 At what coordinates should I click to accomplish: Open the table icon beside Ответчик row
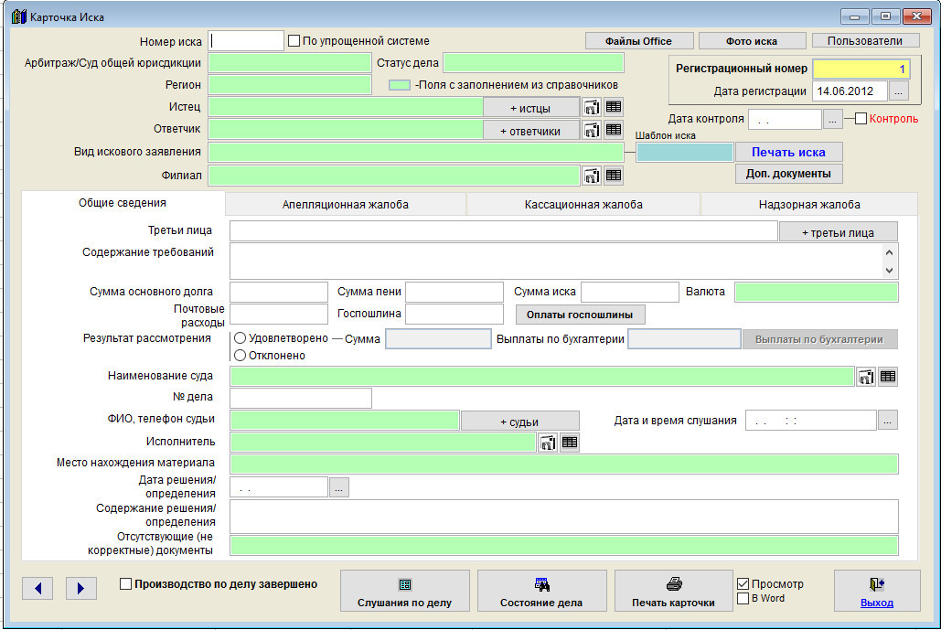click(614, 130)
